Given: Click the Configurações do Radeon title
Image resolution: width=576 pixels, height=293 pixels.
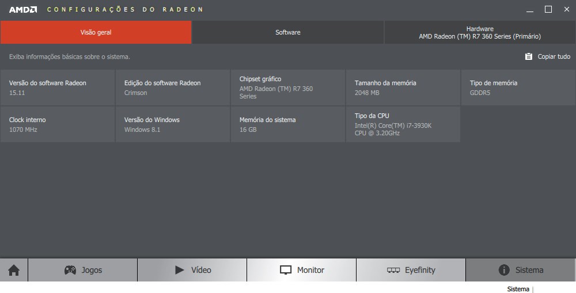Looking at the screenshot, I should [125, 10].
